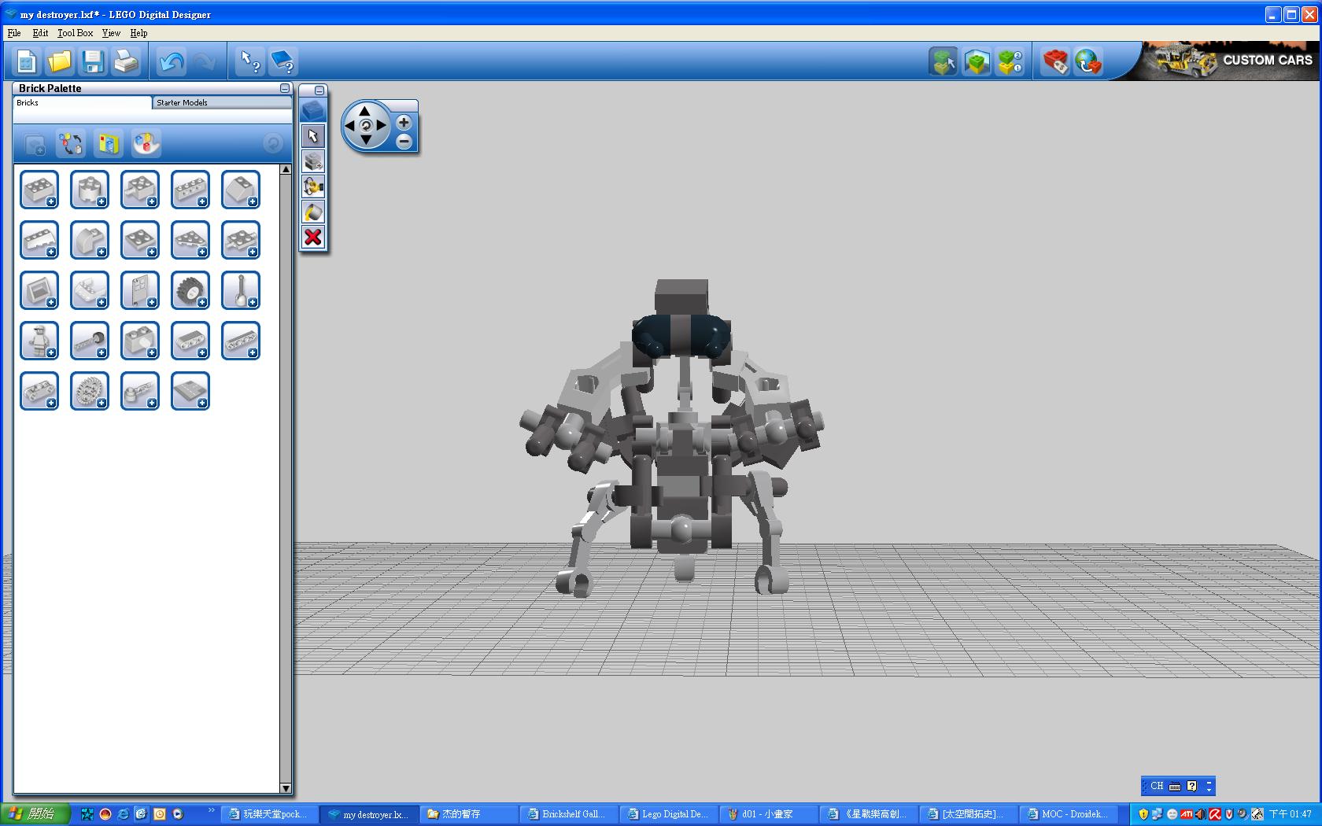This screenshot has height=826, width=1322.
Task: Click the Save floppy disk icon
Action: (93, 61)
